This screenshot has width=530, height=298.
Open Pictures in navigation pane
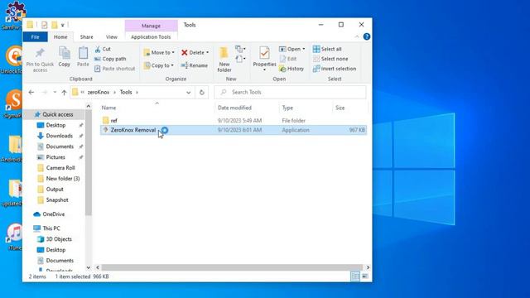tap(55, 157)
